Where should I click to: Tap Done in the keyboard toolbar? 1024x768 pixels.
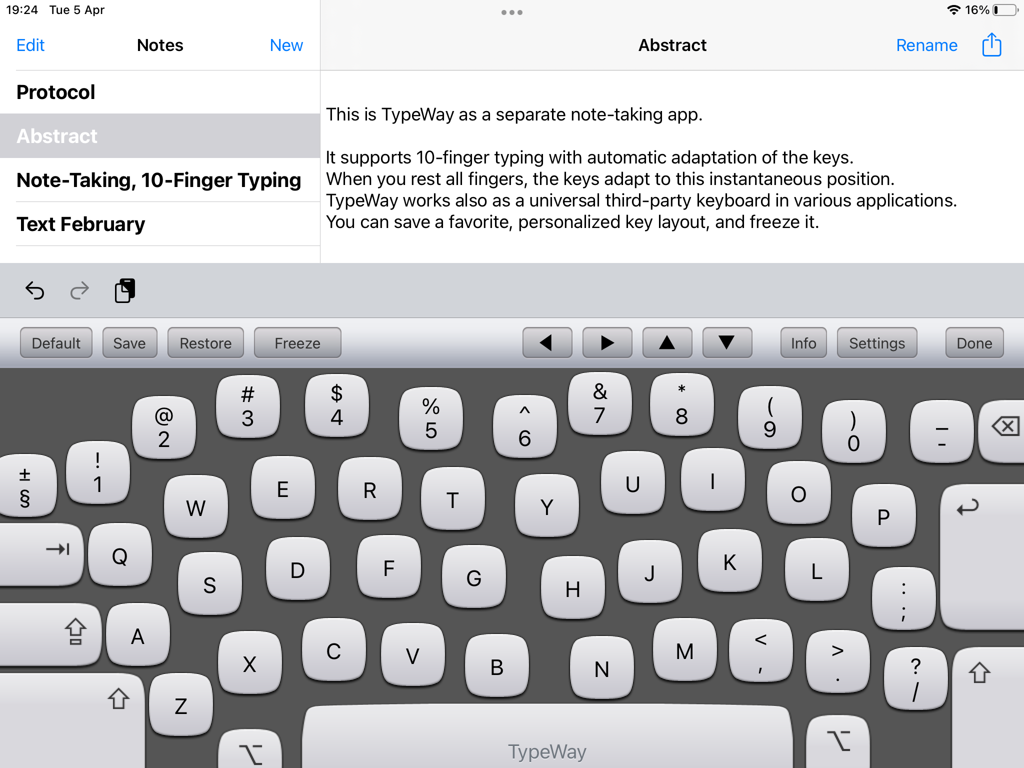tap(974, 343)
